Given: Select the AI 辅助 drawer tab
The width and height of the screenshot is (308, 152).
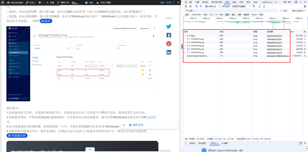Looking at the screenshot, I should 225,143.
